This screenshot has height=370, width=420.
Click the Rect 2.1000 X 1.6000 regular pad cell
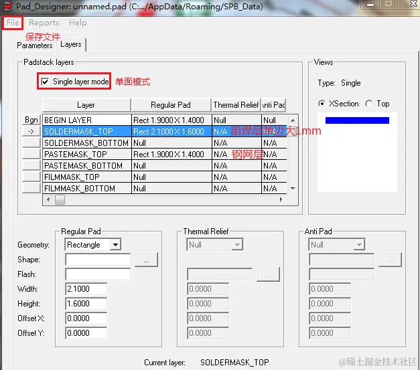coord(171,131)
